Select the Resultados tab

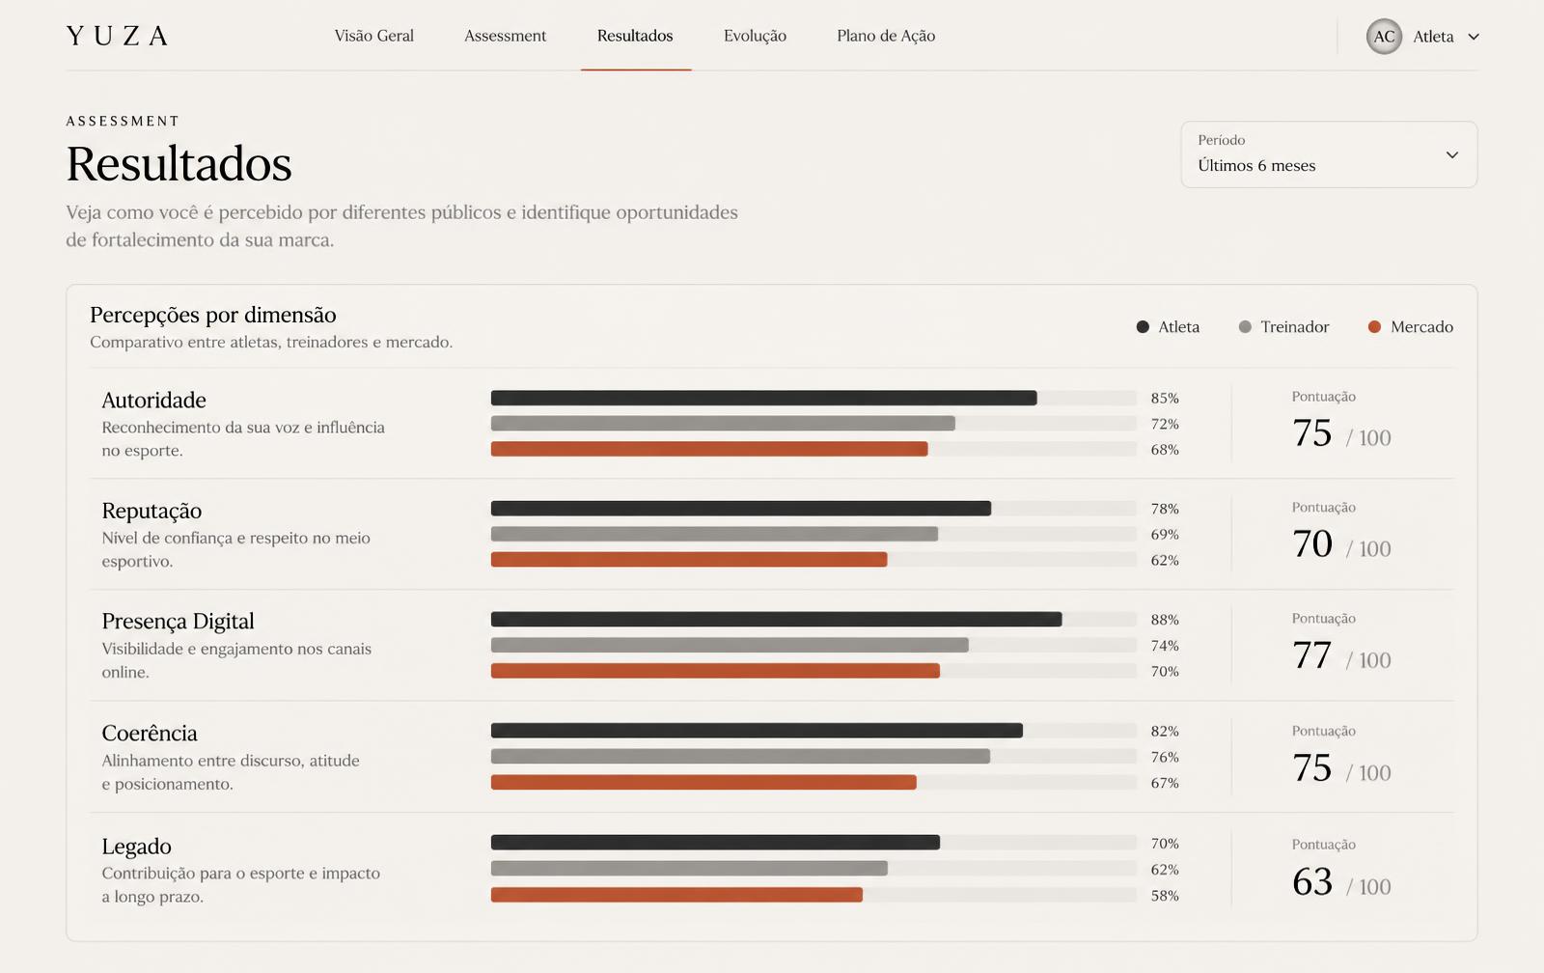click(635, 36)
